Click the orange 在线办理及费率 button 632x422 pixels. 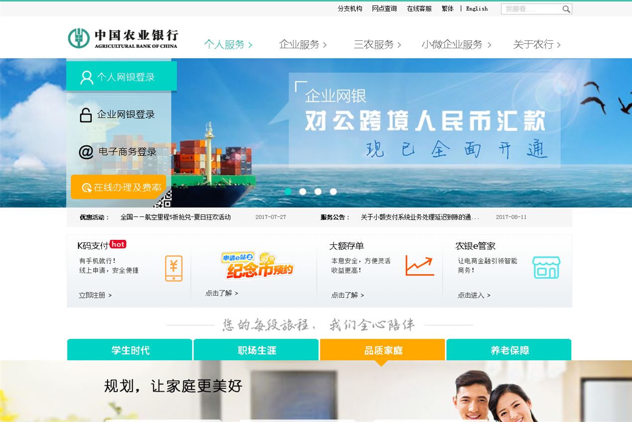118,187
